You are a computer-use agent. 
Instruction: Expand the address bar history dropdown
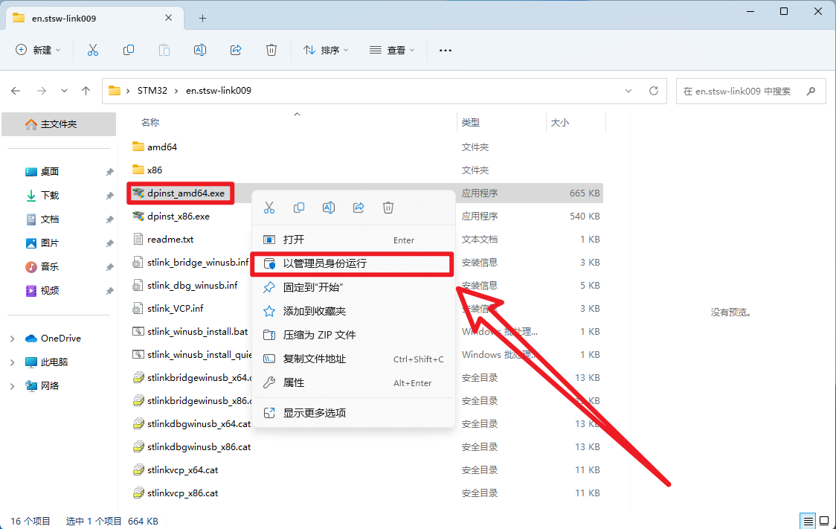[628, 91]
